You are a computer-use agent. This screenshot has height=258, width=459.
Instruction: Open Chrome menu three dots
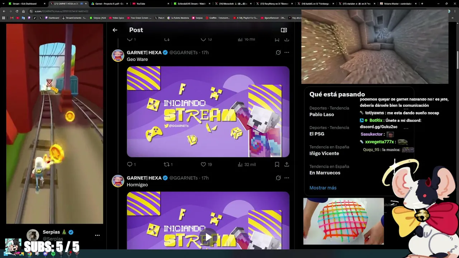pyautogui.click(x=455, y=11)
